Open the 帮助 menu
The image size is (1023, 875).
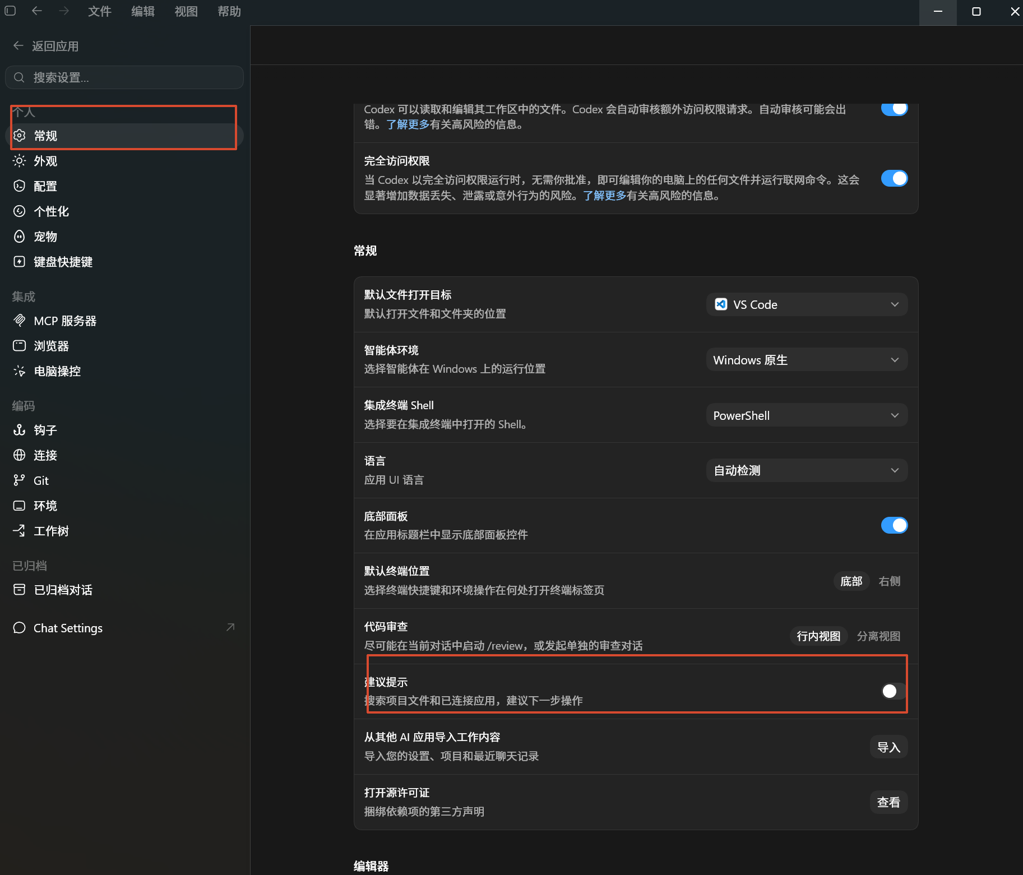pos(229,11)
